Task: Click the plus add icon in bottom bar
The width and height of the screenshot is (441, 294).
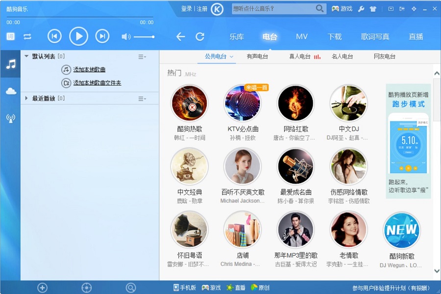Action: pyautogui.click(x=43, y=288)
